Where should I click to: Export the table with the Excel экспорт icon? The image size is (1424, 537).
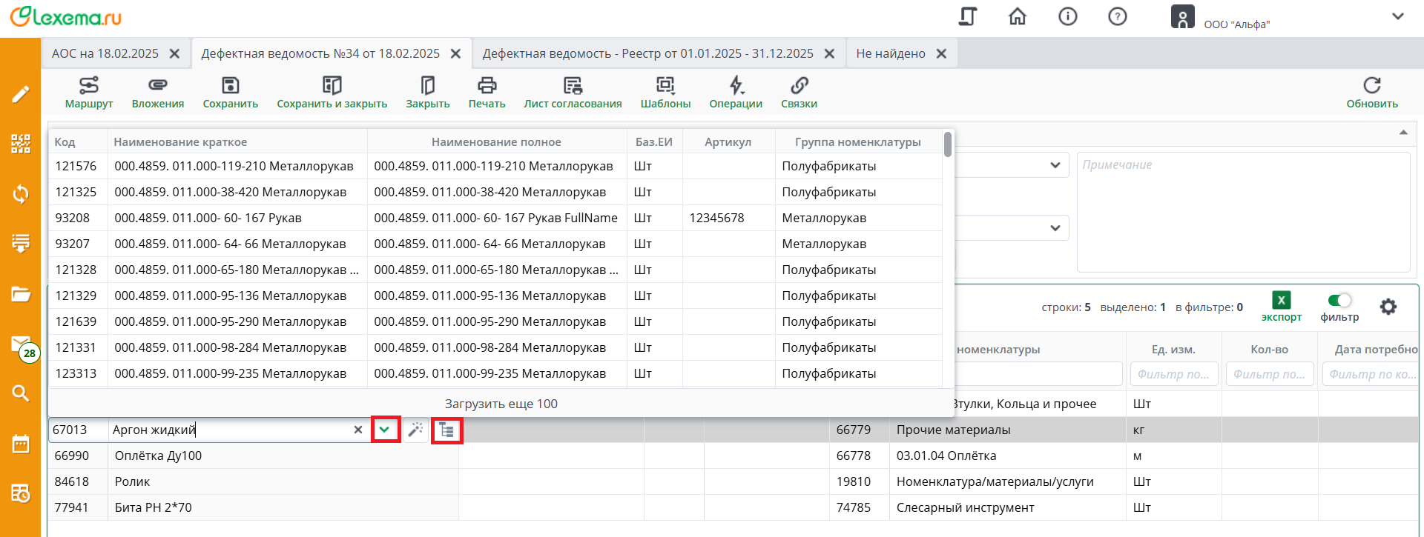[x=1281, y=301]
